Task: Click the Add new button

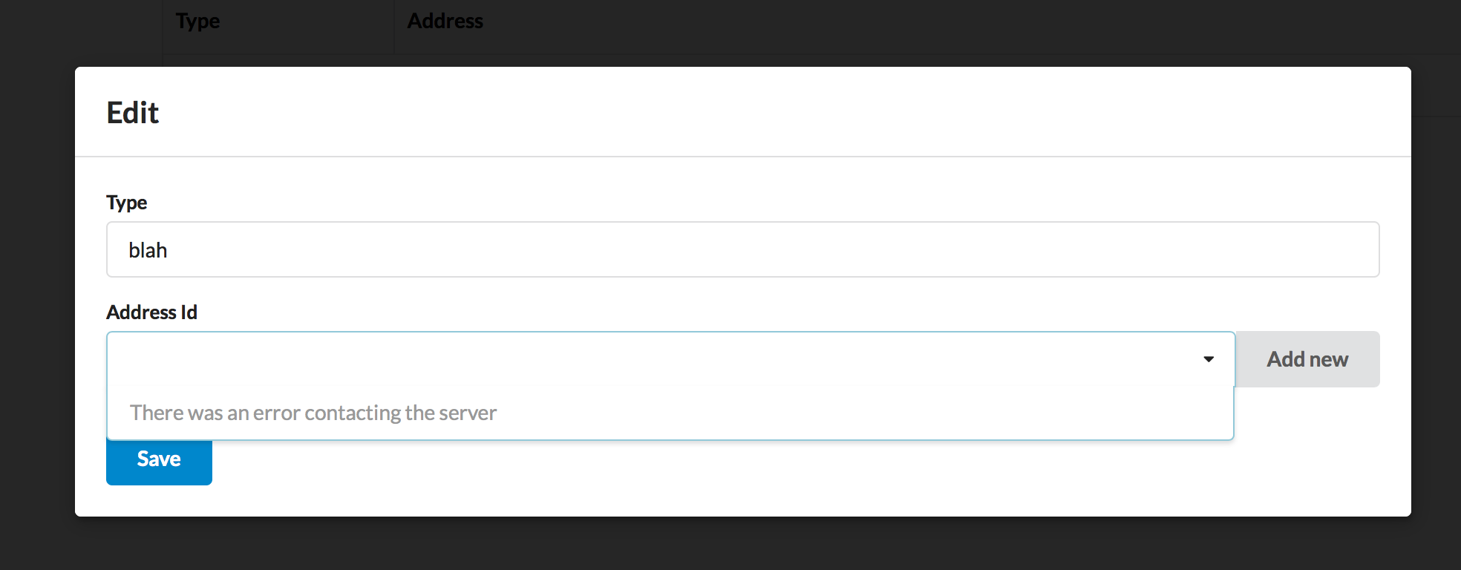Action: tap(1307, 358)
